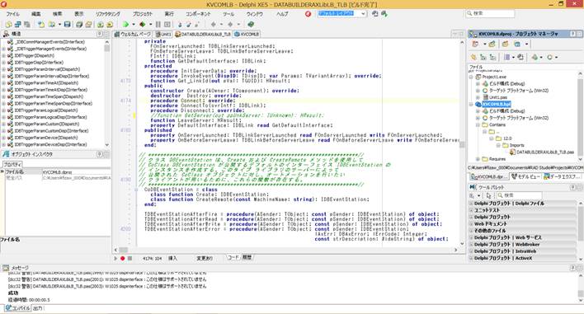Screen dimensions: 584x314
Task: Click the Save desktop layout icon next to the combo
Action: pos(375,14)
